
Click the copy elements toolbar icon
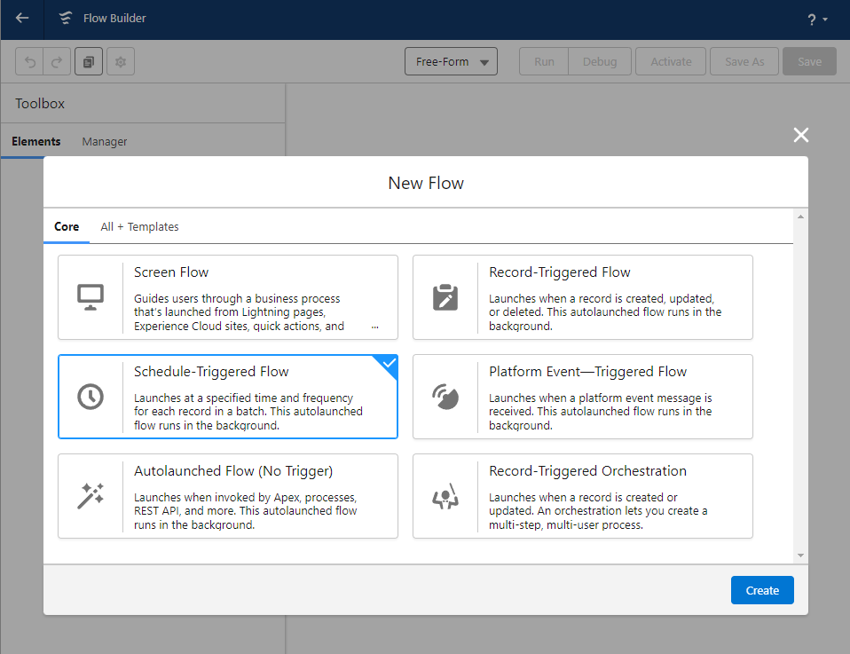89,62
